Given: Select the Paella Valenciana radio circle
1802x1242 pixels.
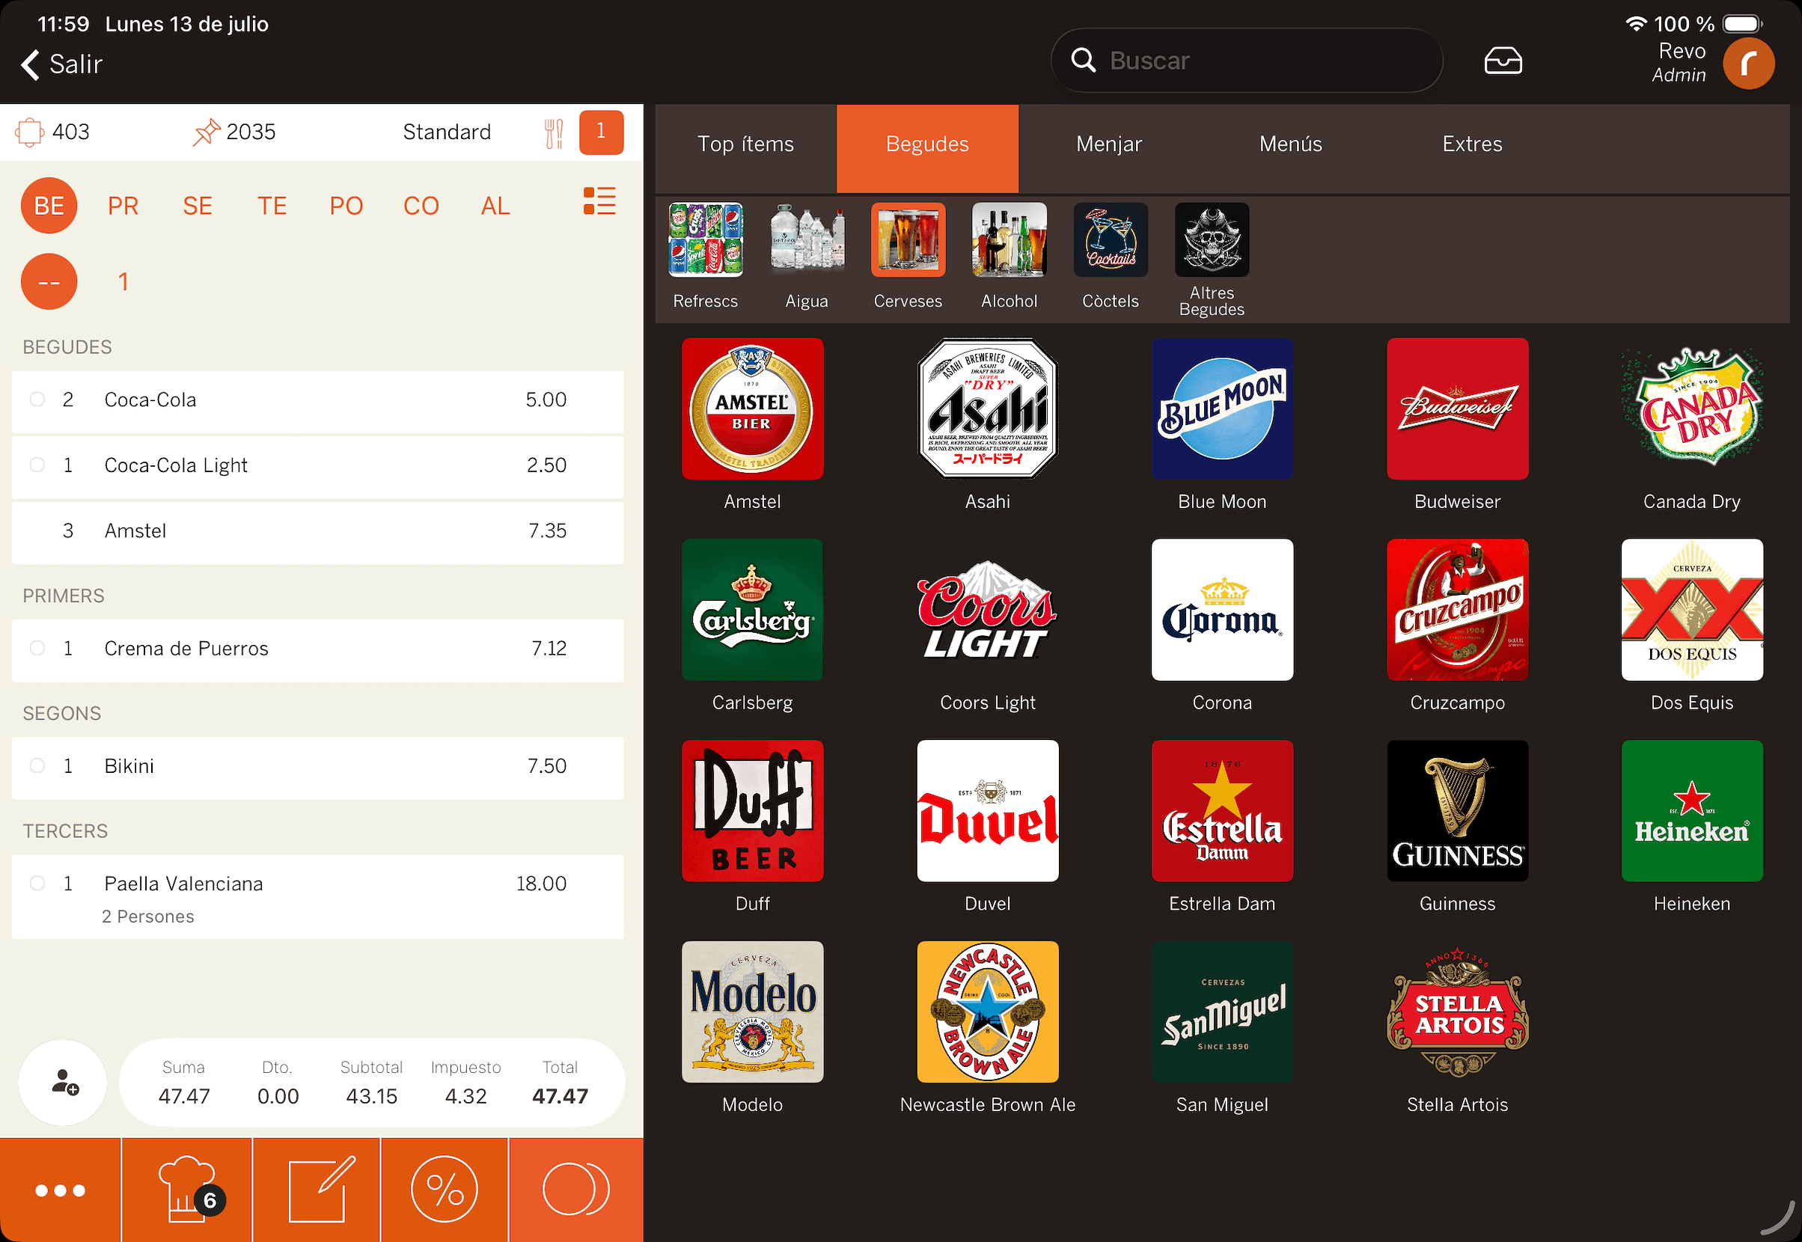Looking at the screenshot, I should (37, 882).
